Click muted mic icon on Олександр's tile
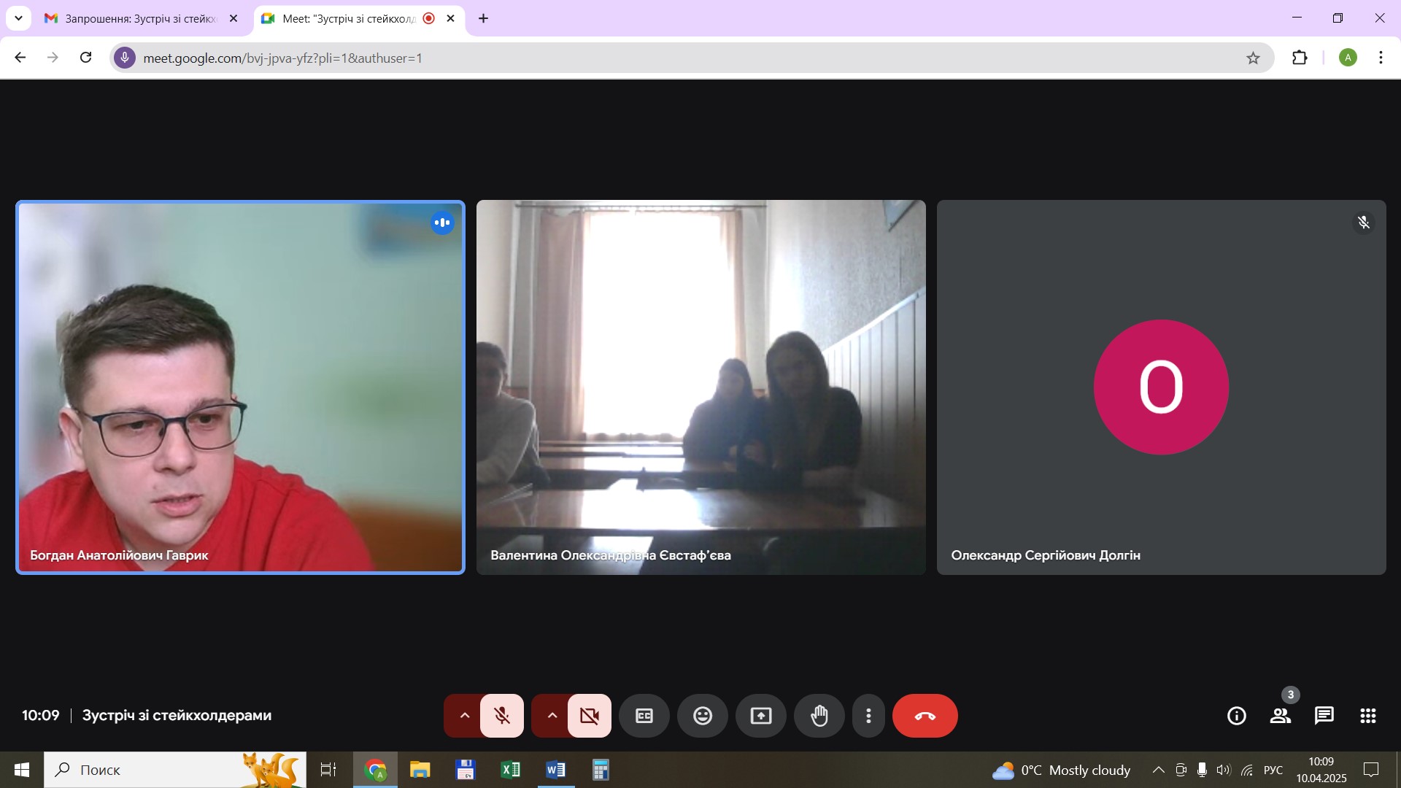The height and width of the screenshot is (788, 1401). pyautogui.click(x=1364, y=223)
